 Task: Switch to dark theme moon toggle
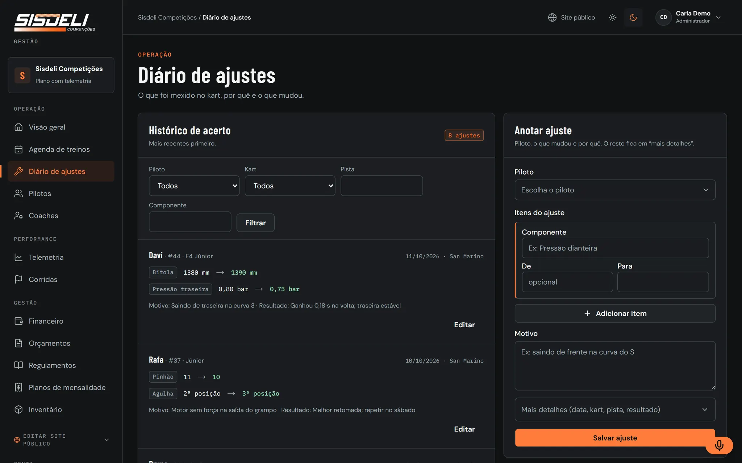(633, 17)
